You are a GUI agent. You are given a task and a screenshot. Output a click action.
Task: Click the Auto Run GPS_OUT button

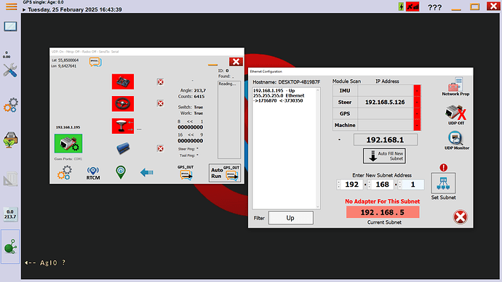[225, 173]
